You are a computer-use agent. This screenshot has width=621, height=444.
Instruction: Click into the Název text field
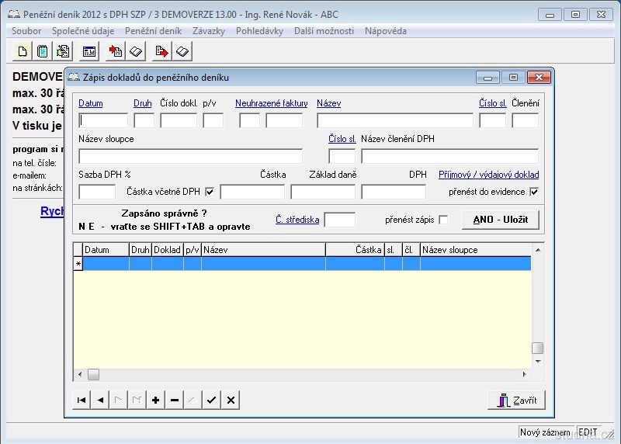pos(394,120)
